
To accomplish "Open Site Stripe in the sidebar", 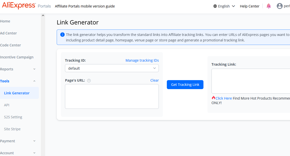I will click(12, 129).
